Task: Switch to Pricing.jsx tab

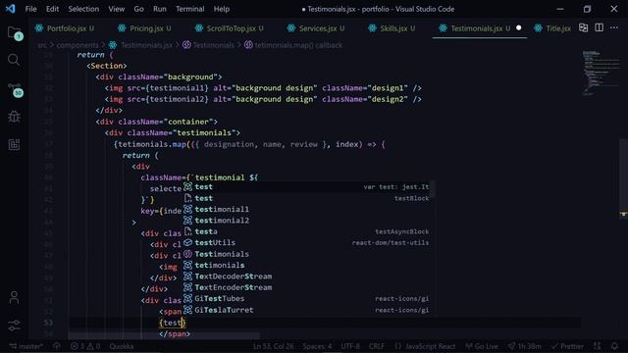Action: (x=145, y=28)
